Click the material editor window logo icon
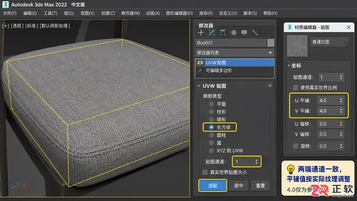 (289, 27)
